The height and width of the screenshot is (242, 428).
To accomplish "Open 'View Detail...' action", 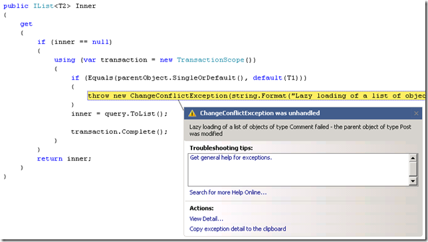I will [206, 219].
